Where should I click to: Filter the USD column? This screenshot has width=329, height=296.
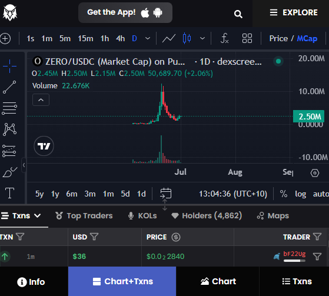click(x=94, y=237)
